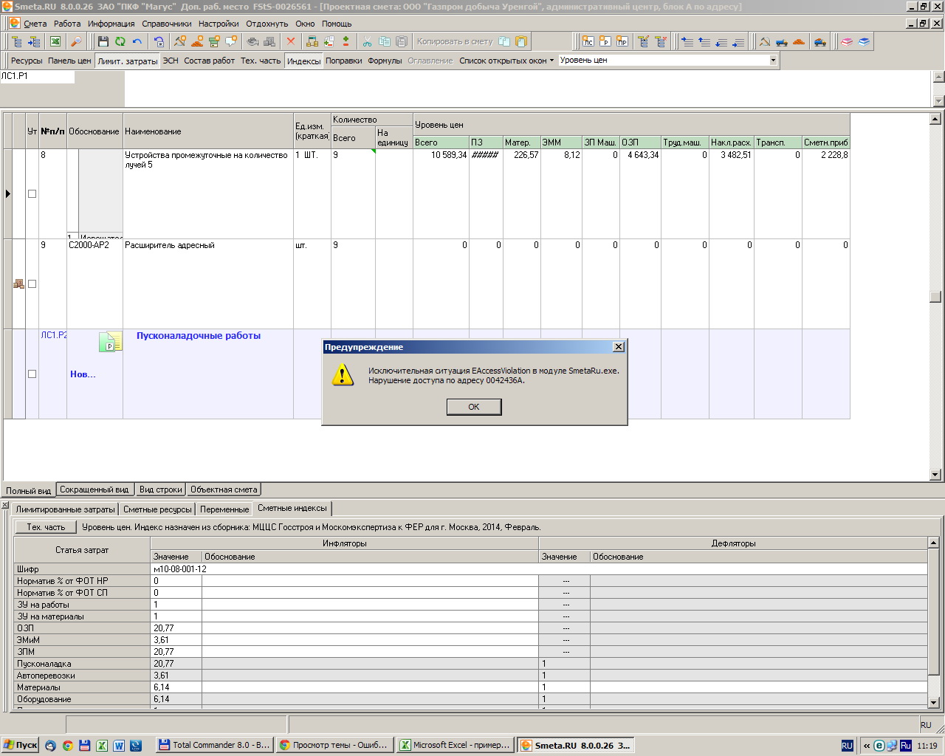Tick the checkbox in row 9 Расширитель адресный
This screenshot has height=756, width=945.
(x=32, y=284)
